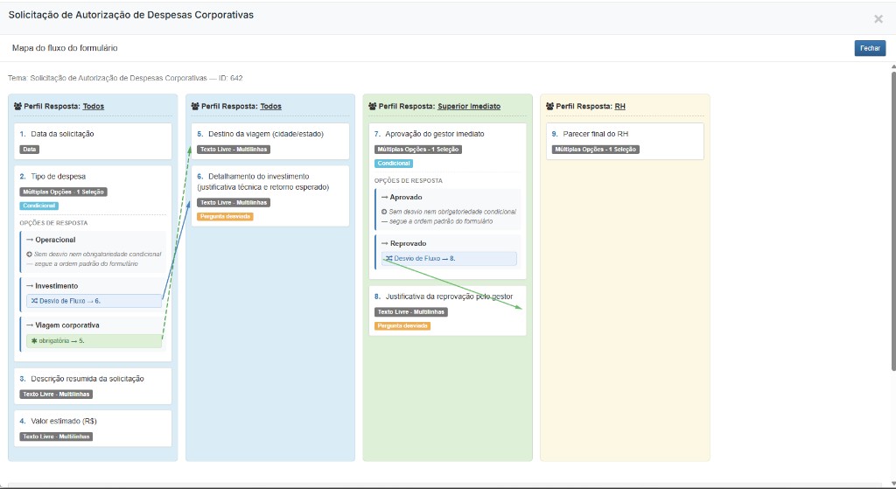Click the Tema line showing ID: 642

point(125,78)
